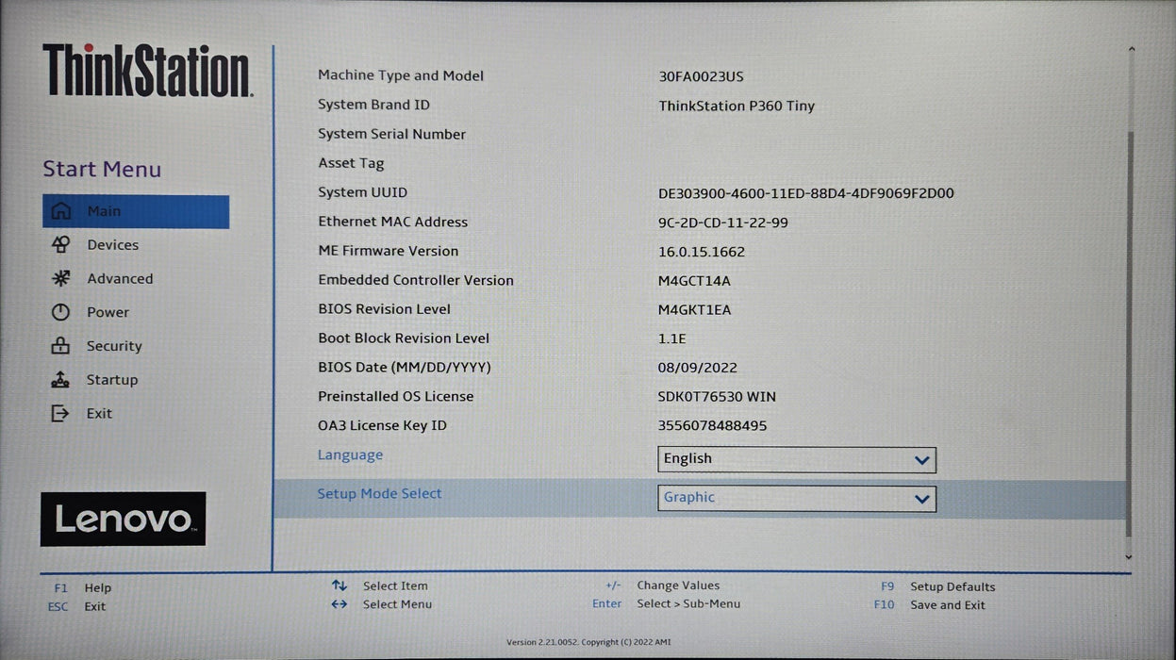Click the Machine Type value 30FA0023US
The image size is (1176, 660).
point(701,76)
